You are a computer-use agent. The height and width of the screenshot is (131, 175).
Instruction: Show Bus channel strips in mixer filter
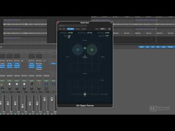tap(158, 47)
